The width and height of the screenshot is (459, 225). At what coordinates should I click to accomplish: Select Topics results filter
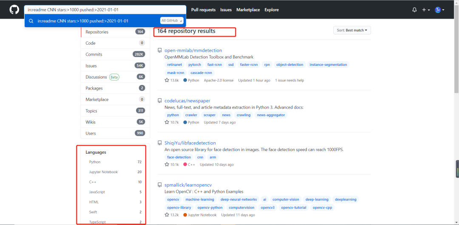point(115,111)
